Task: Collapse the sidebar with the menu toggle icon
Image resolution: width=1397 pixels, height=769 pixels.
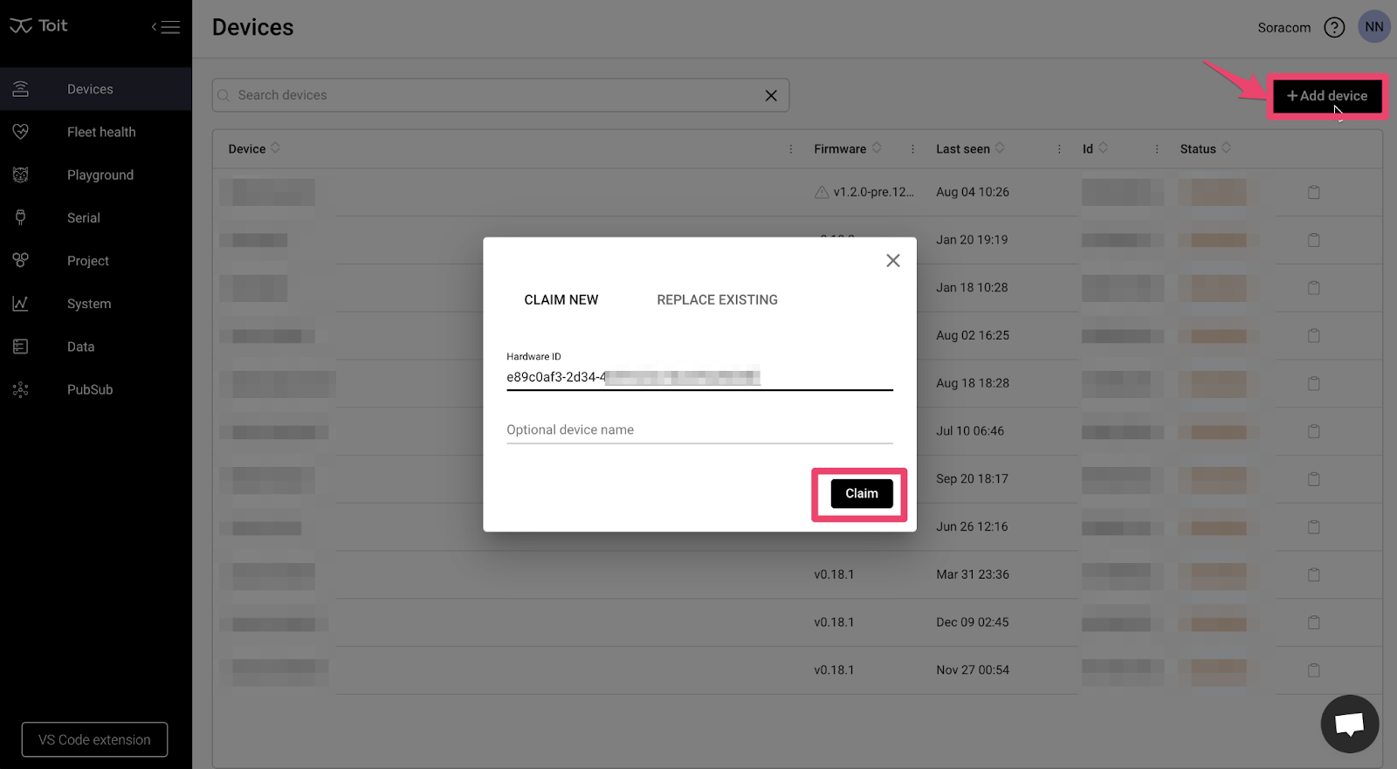Action: click(x=166, y=27)
